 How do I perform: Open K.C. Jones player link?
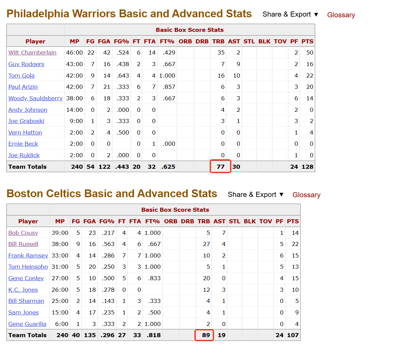click(x=23, y=290)
